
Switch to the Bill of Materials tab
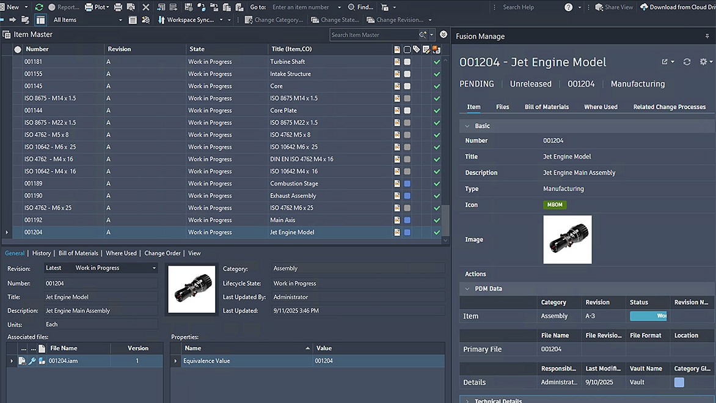[546, 107]
